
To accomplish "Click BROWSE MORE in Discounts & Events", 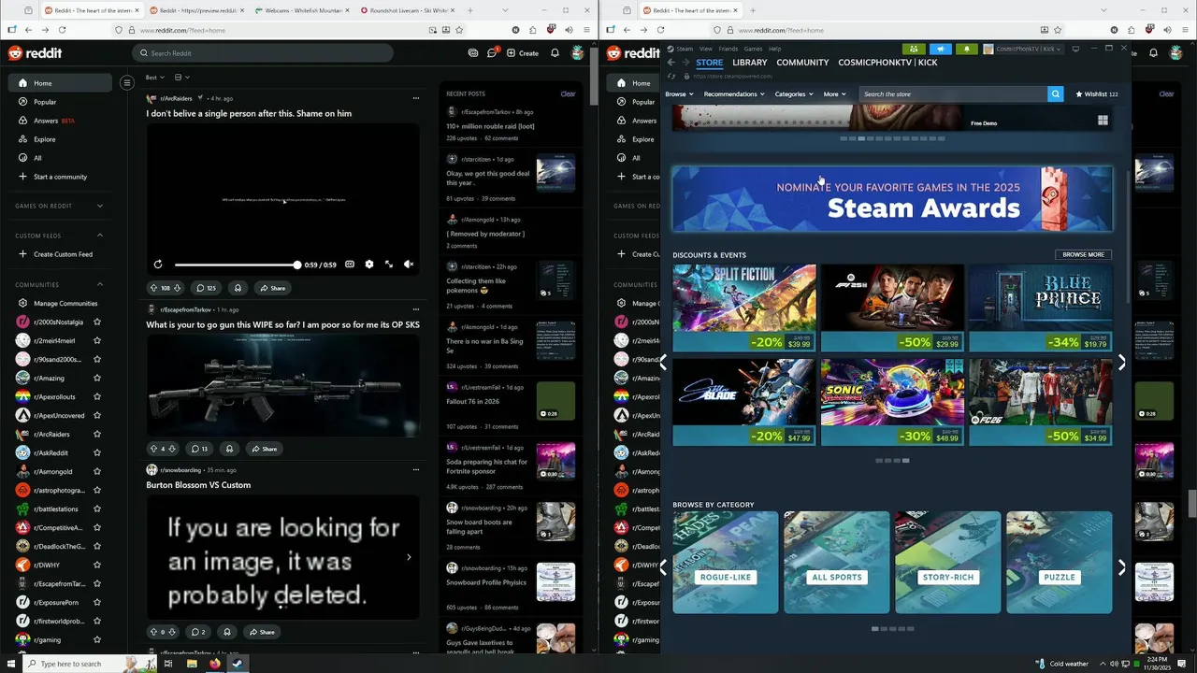I will (1083, 254).
